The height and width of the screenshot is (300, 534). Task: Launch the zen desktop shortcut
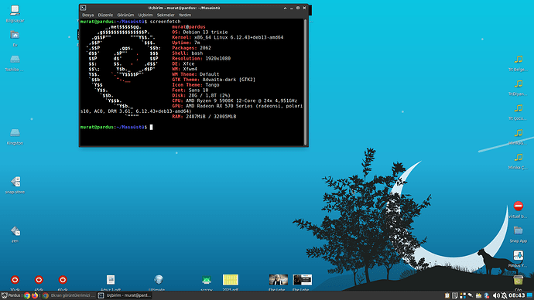point(15,231)
